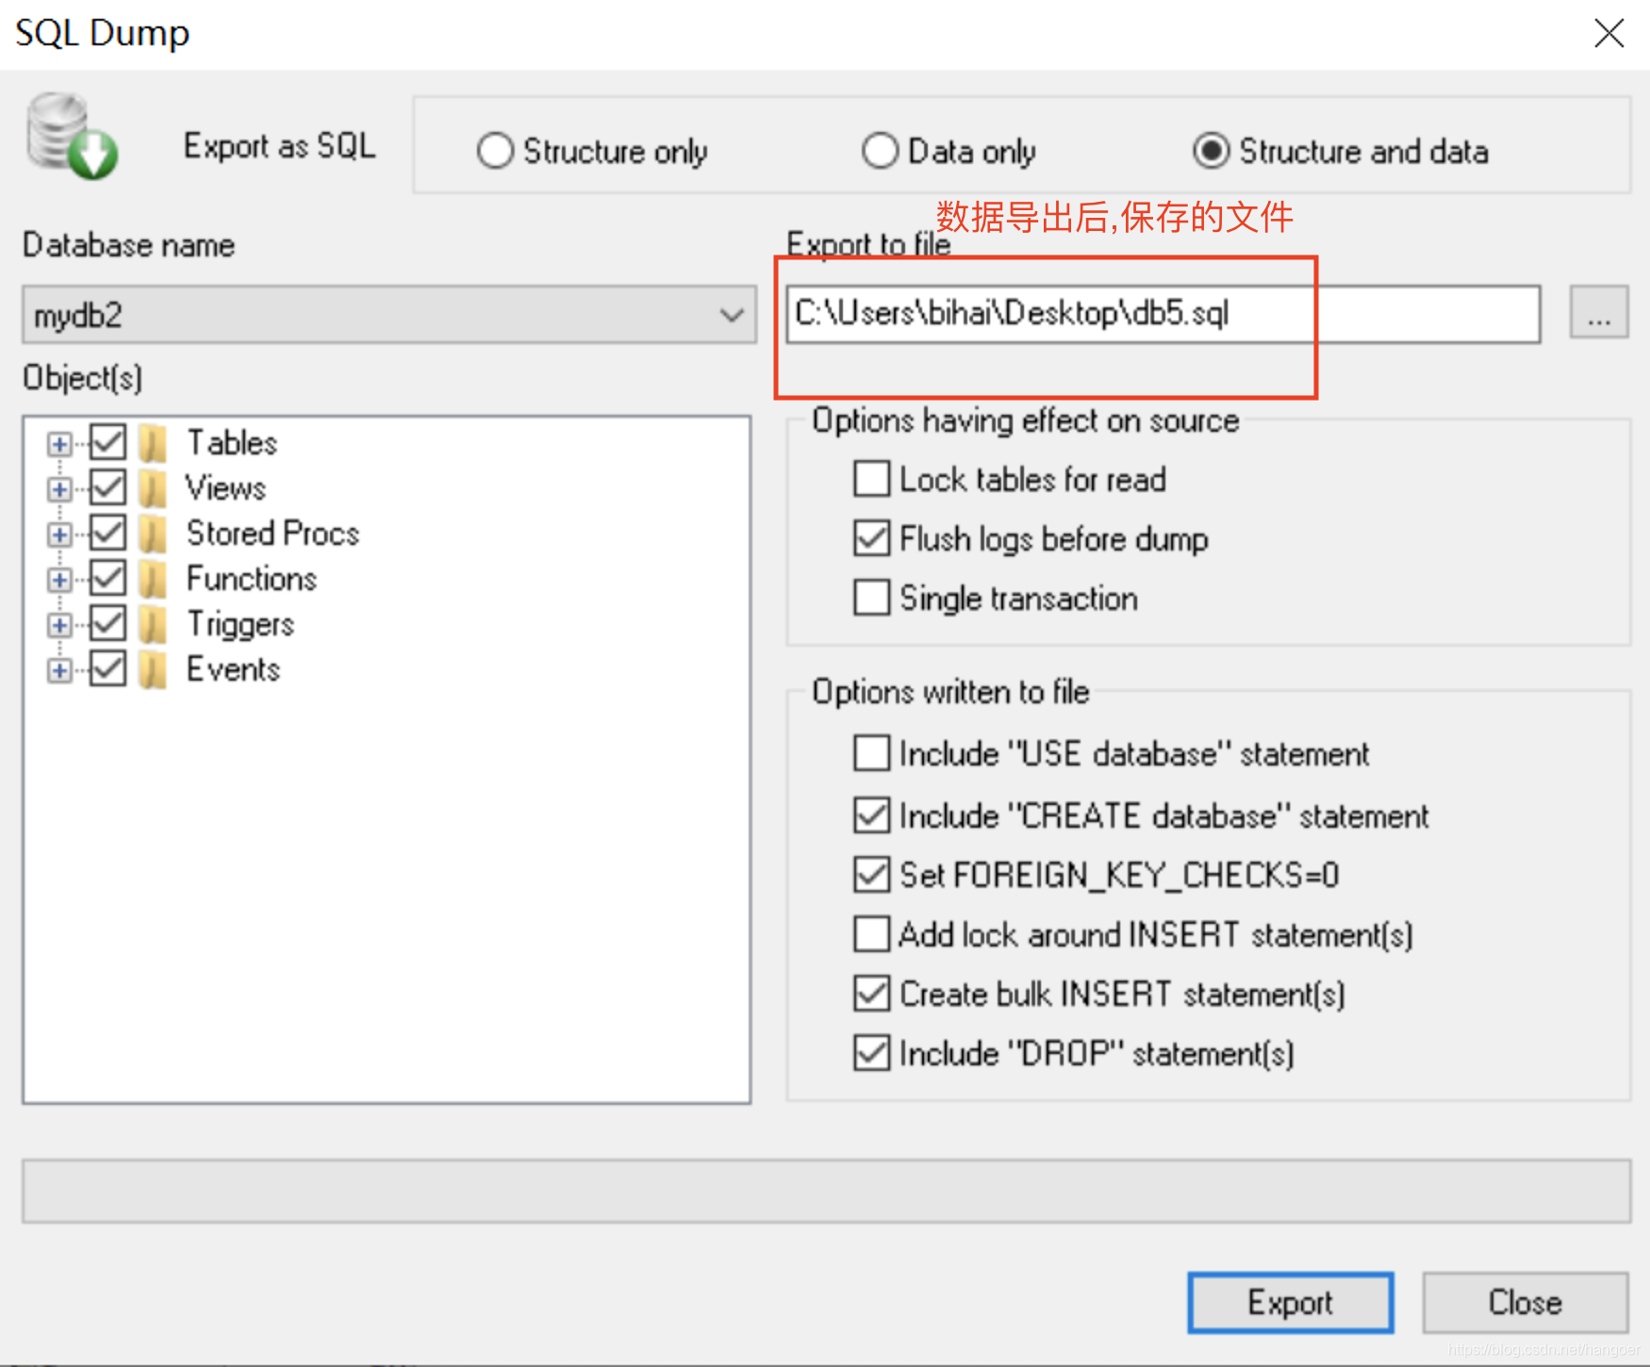The image size is (1650, 1367).
Task: Uncheck Include "DROP" statement(s)
Action: pos(871,1052)
